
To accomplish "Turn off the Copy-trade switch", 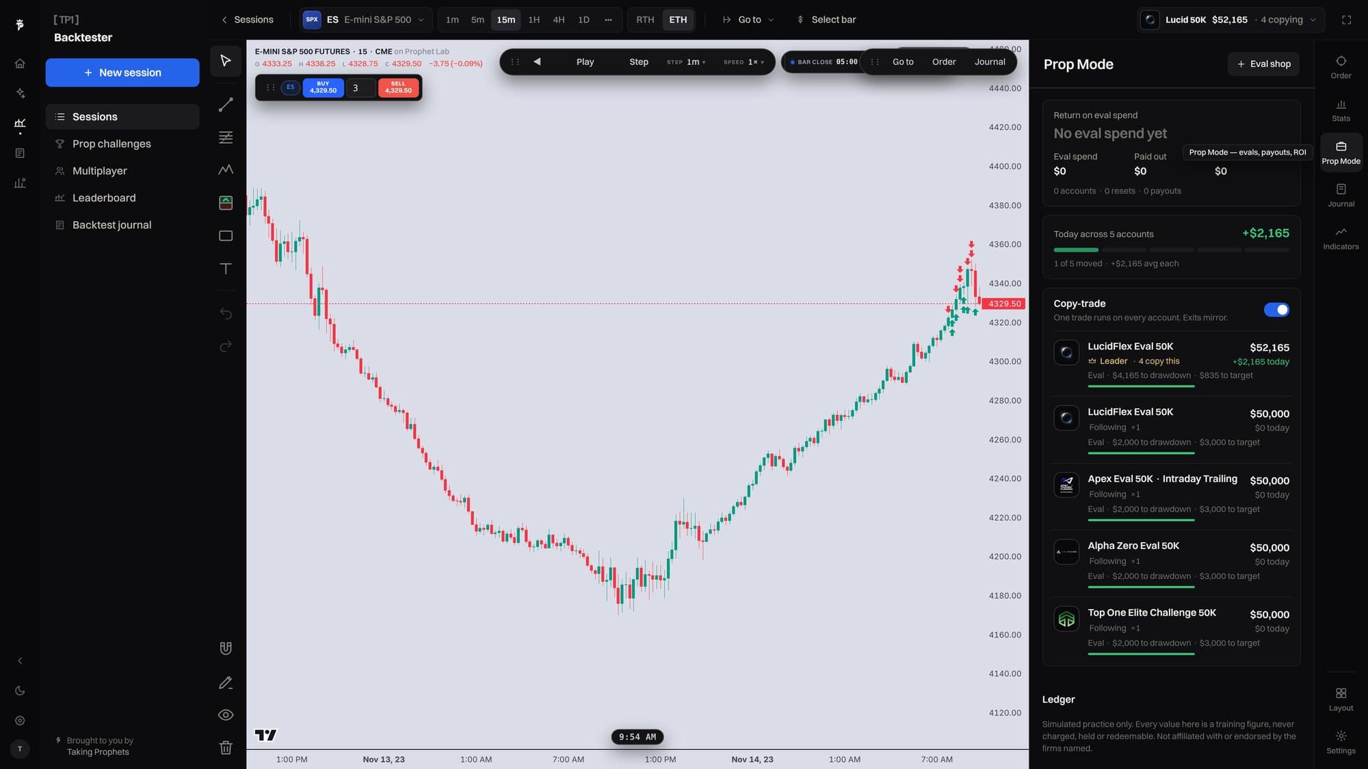I will pos(1276,310).
